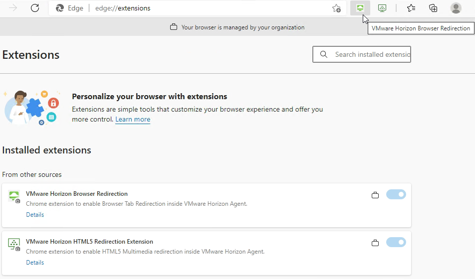Click the 'Installed extensions' heading
The image size is (475, 279).
click(47, 150)
